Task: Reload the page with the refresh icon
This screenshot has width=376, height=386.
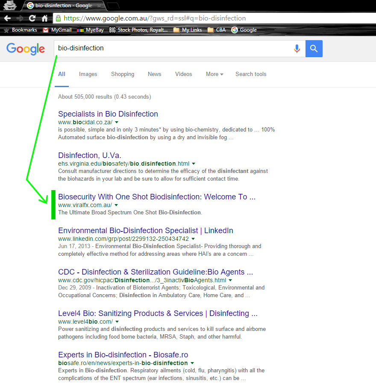Action: (32, 18)
